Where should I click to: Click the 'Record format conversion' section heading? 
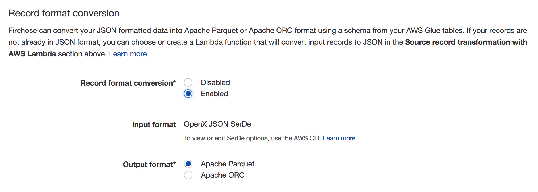[x=64, y=13]
